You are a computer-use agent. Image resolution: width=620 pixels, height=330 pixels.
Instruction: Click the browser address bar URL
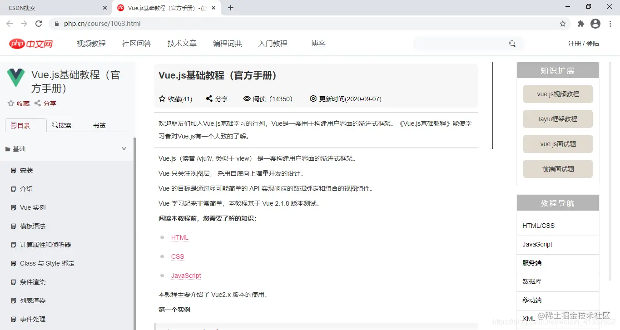click(x=102, y=24)
